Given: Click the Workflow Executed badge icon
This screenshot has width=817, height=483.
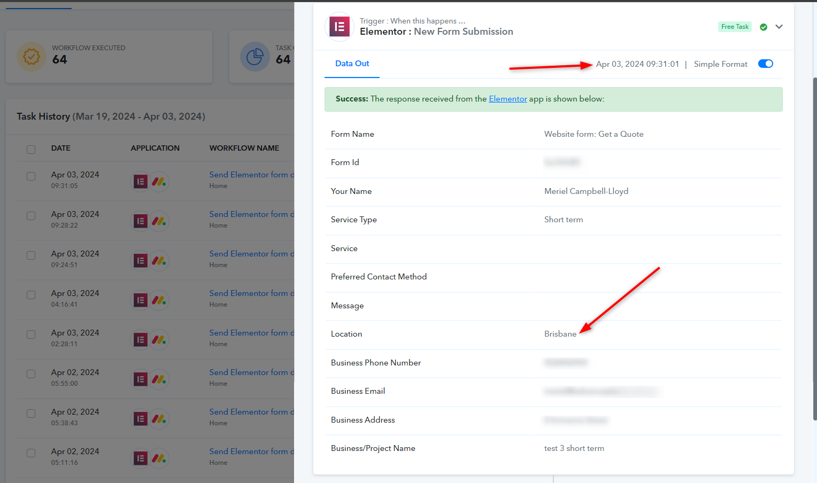Looking at the screenshot, I should [x=32, y=57].
